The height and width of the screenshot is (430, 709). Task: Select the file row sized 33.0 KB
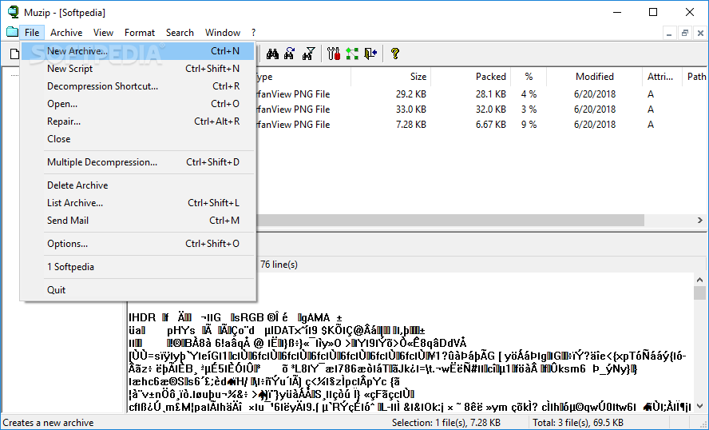pos(481,109)
